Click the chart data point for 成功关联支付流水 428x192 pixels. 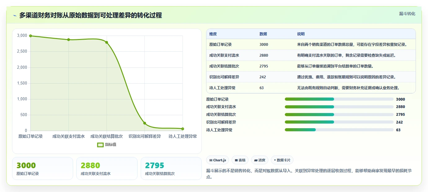68,40
